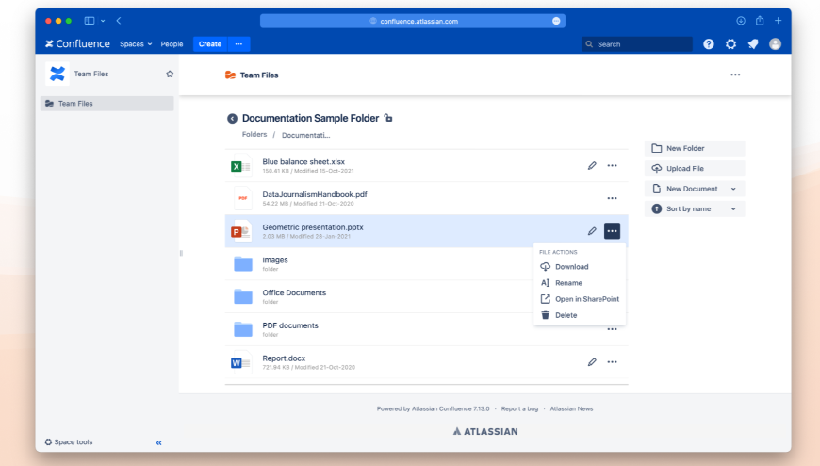
Task: Click the Word icon of Report.docx
Action: (240, 362)
